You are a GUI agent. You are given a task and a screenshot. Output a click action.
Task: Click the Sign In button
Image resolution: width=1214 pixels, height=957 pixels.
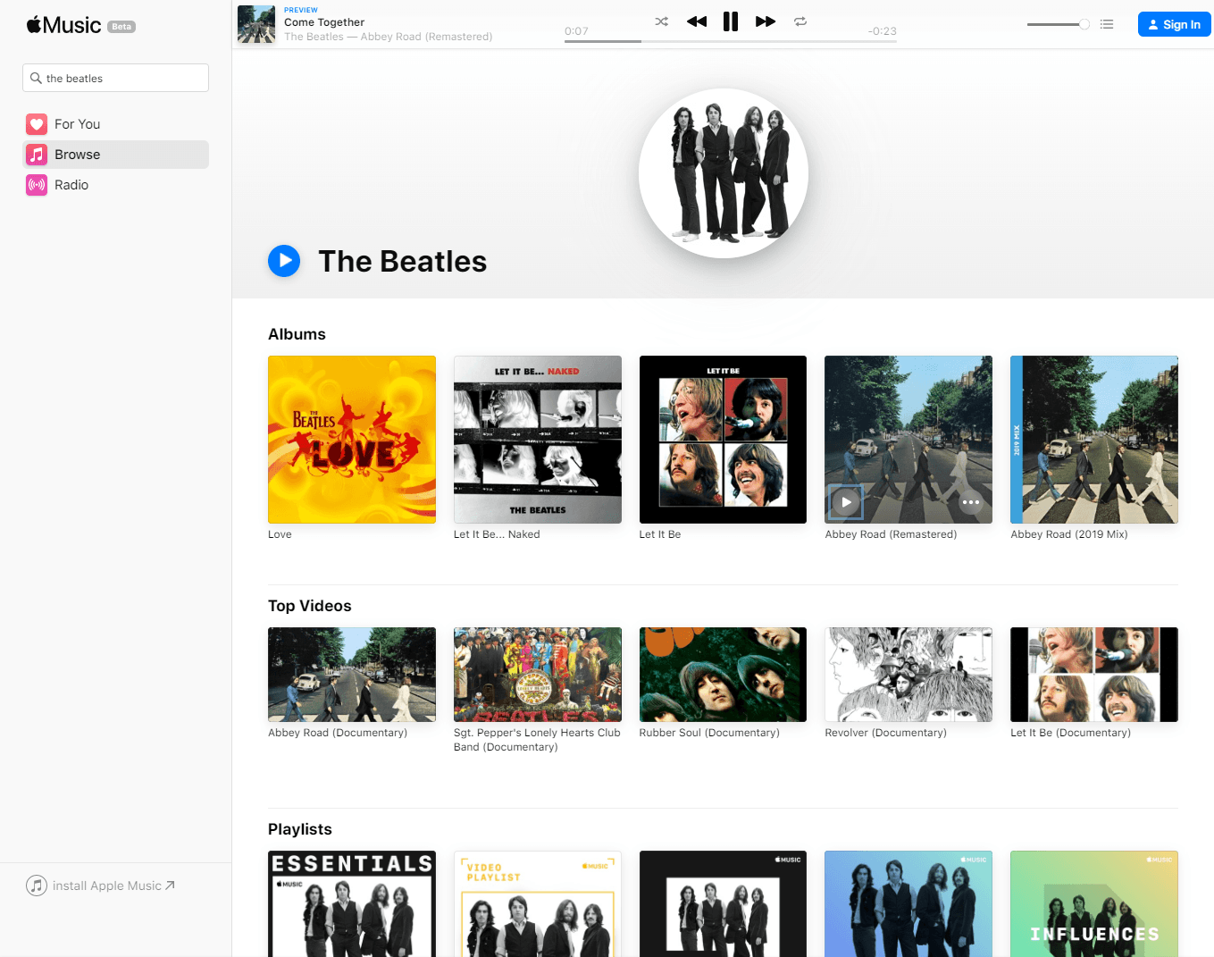(x=1174, y=24)
